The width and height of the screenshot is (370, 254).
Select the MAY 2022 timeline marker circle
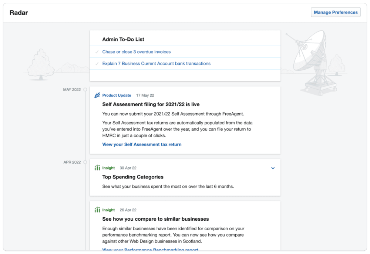(x=85, y=90)
